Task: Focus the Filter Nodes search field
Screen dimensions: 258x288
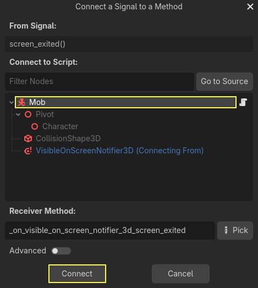Action: tap(100, 81)
